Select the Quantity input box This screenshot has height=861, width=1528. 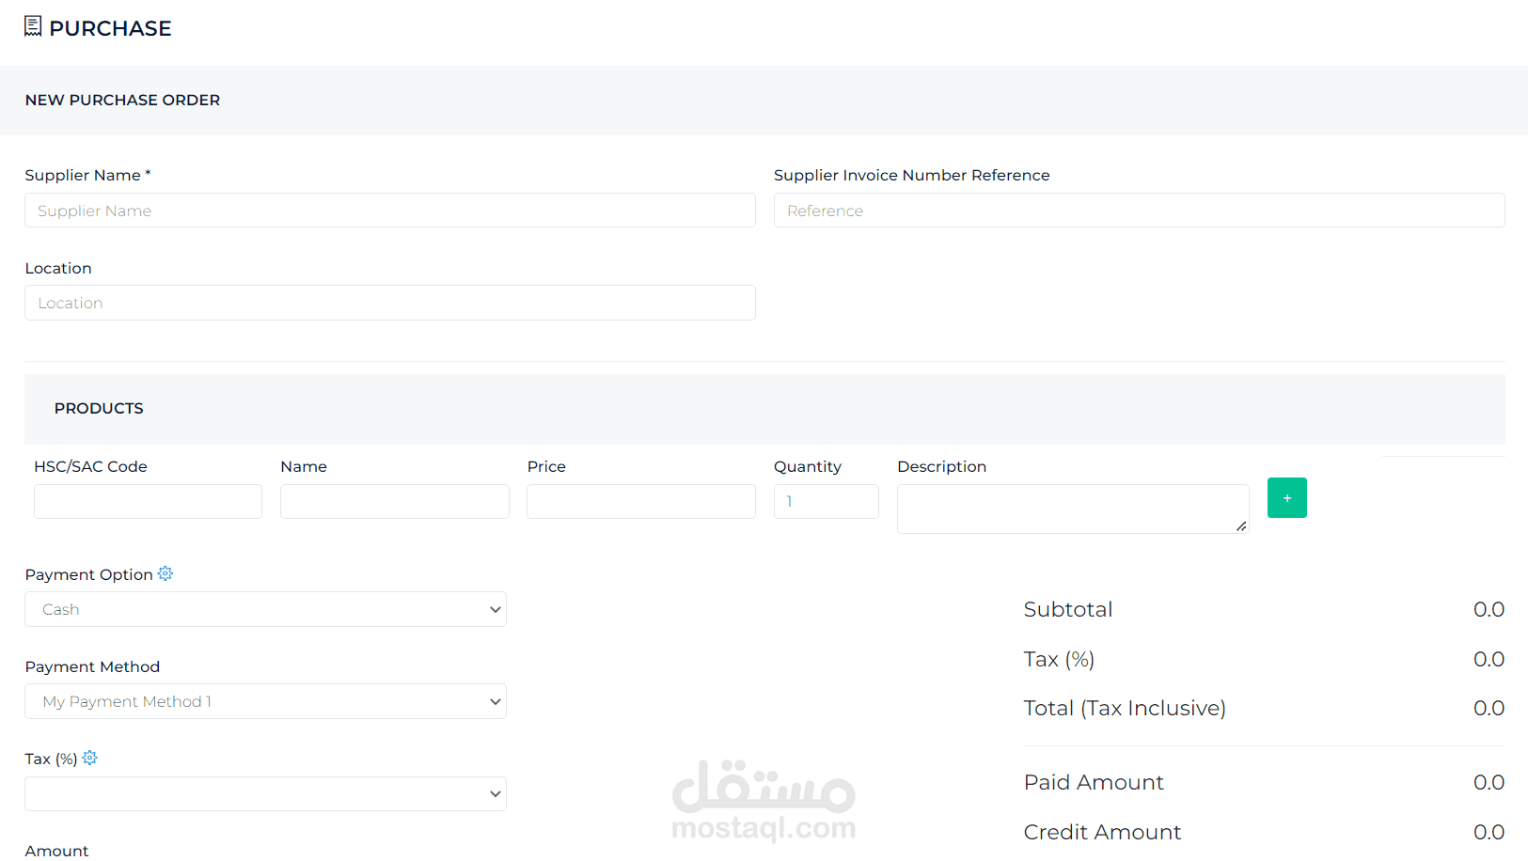point(826,501)
